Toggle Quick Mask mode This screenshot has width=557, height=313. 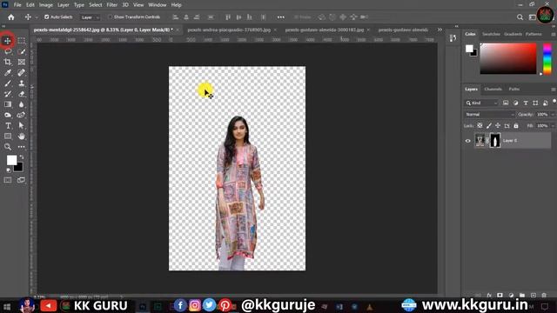click(8, 180)
